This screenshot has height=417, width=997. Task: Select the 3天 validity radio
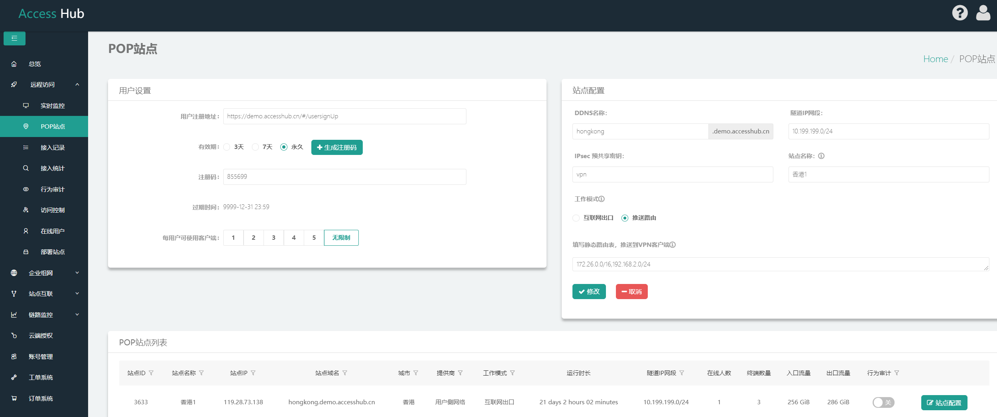[x=227, y=147]
